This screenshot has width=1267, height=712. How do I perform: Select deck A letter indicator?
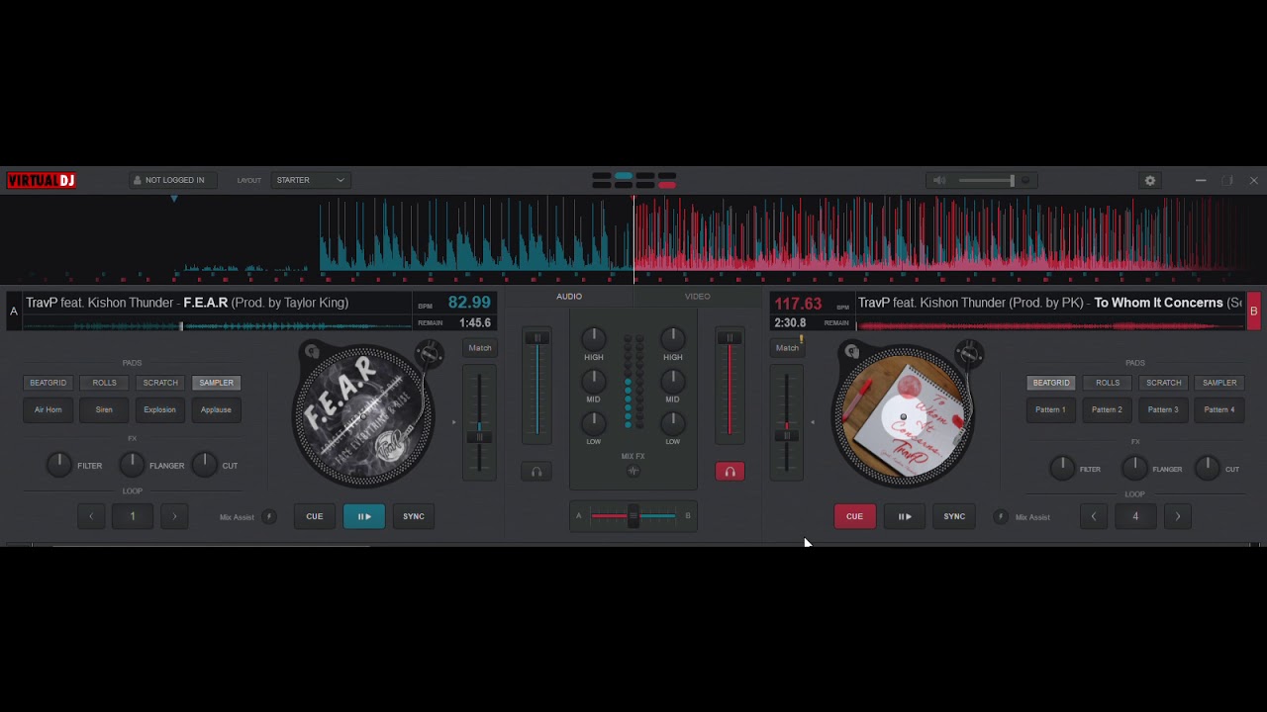(x=14, y=311)
